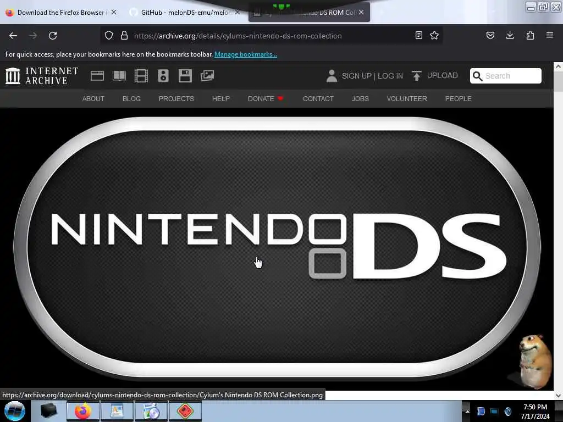
Task: Open the Firefox downloads panel
Action: click(x=510, y=35)
